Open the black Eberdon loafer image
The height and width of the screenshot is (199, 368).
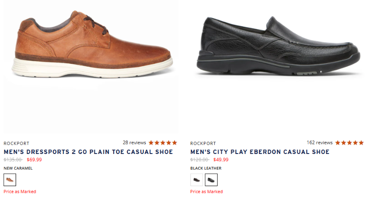point(278,46)
